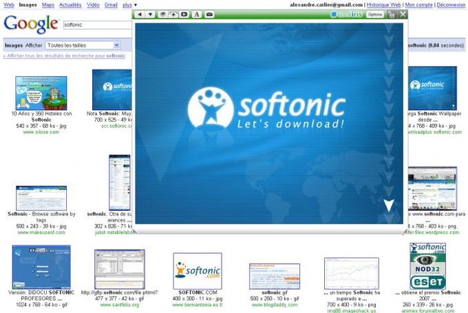Image resolution: width=468 pixels, height=313 pixels.
Task: Click the text 'A' icon in Cooliris toolbar
Action: pos(197,14)
